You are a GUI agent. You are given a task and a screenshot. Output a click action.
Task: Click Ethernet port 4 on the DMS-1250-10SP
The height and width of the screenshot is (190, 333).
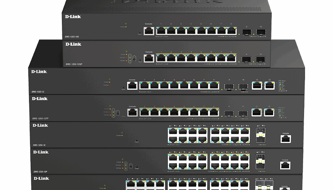(x=191, y=58)
